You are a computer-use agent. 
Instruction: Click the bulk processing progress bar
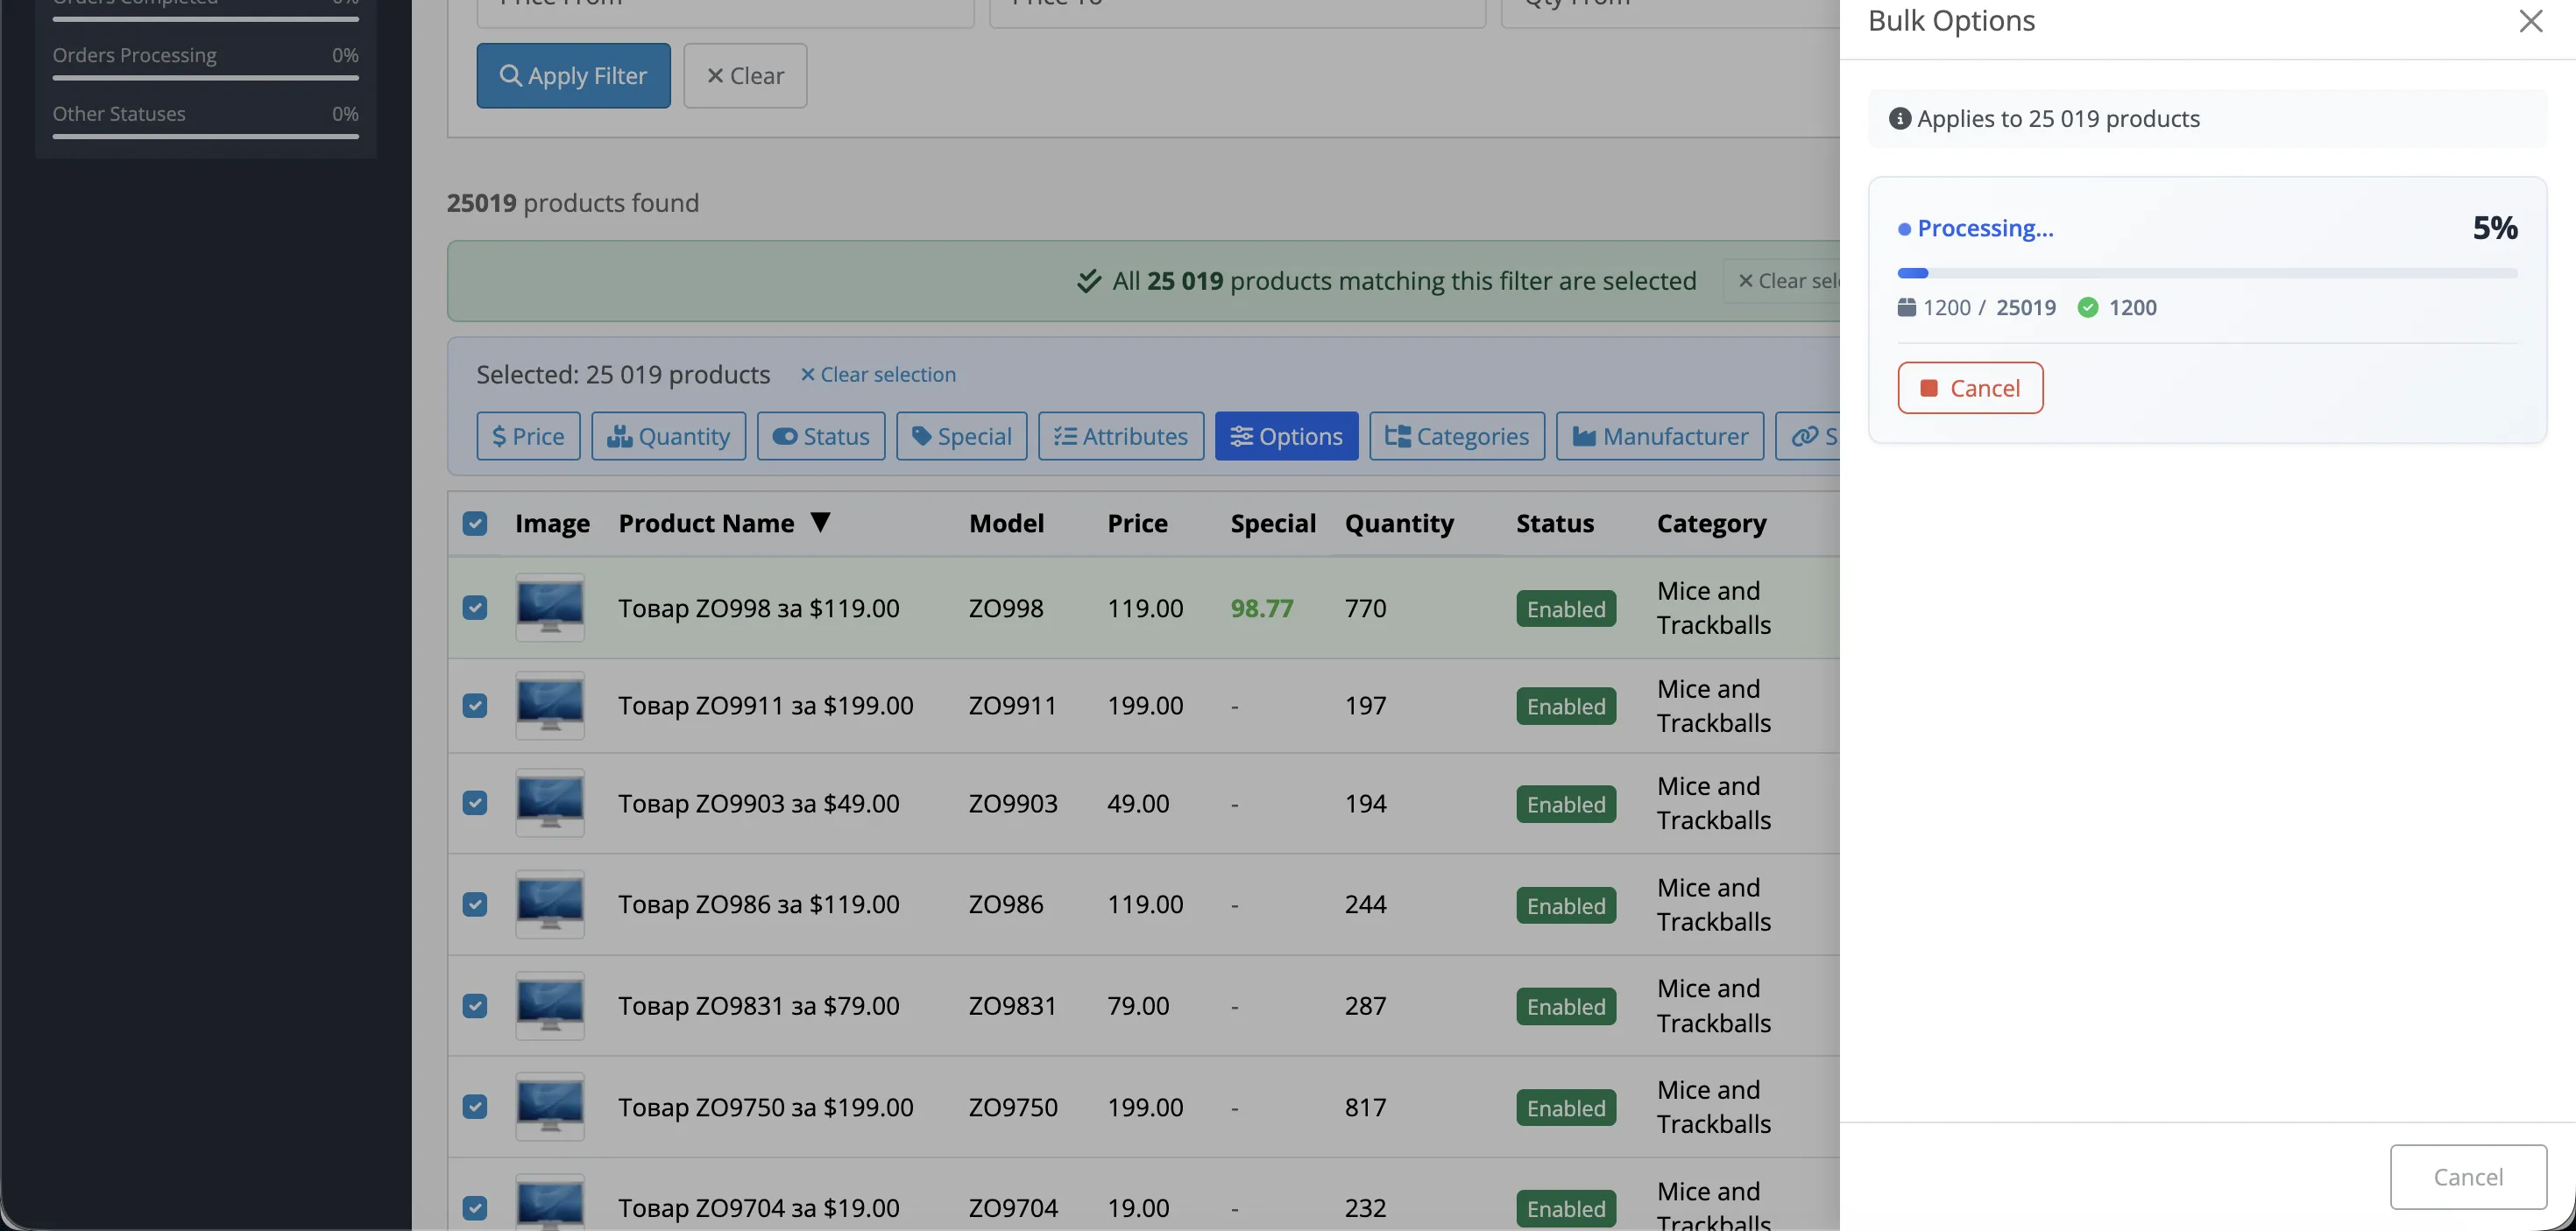(x=2207, y=273)
